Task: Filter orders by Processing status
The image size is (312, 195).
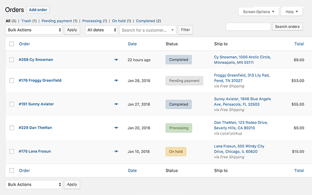Action: point(92,21)
